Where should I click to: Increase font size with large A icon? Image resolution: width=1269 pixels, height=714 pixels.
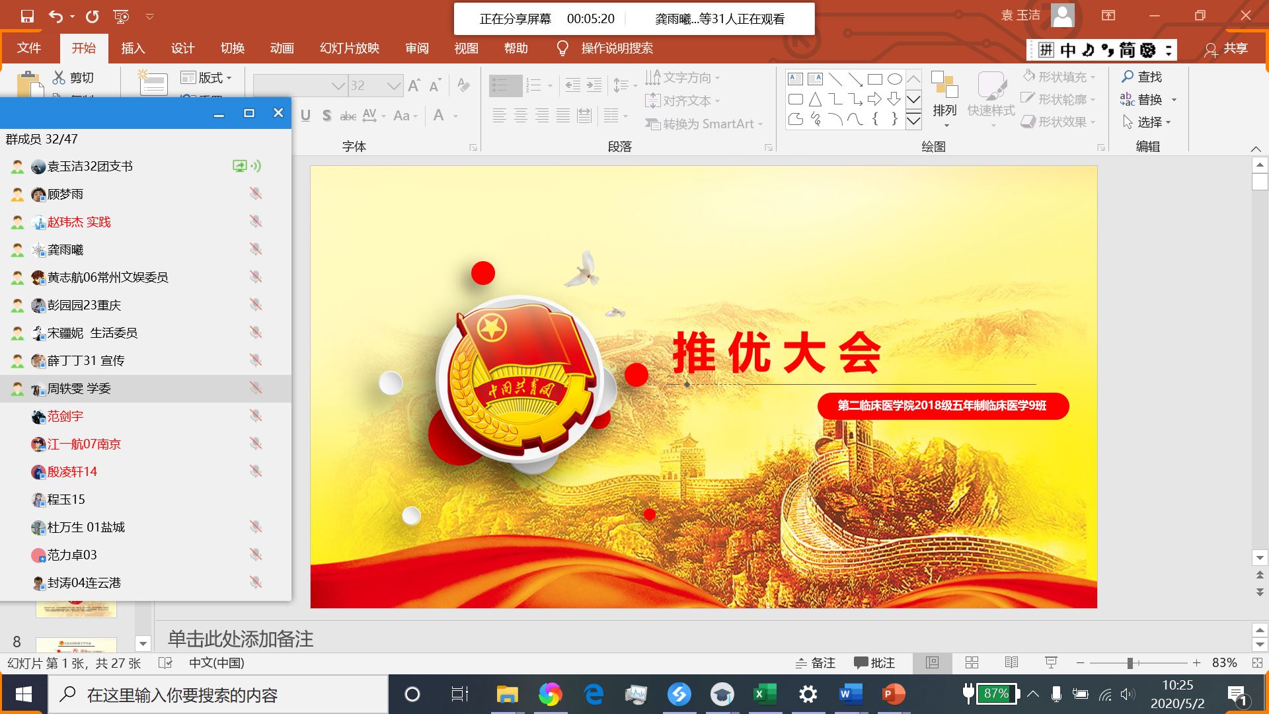[414, 85]
